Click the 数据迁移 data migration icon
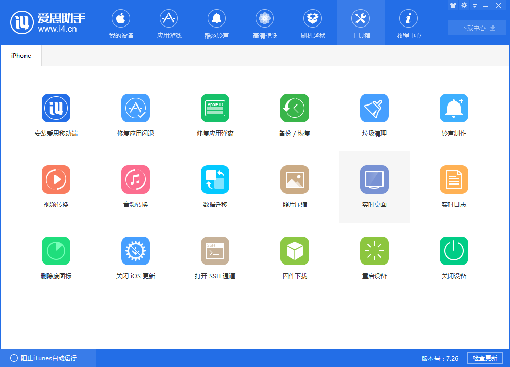Image resolution: width=510 pixels, height=367 pixels. click(x=215, y=179)
